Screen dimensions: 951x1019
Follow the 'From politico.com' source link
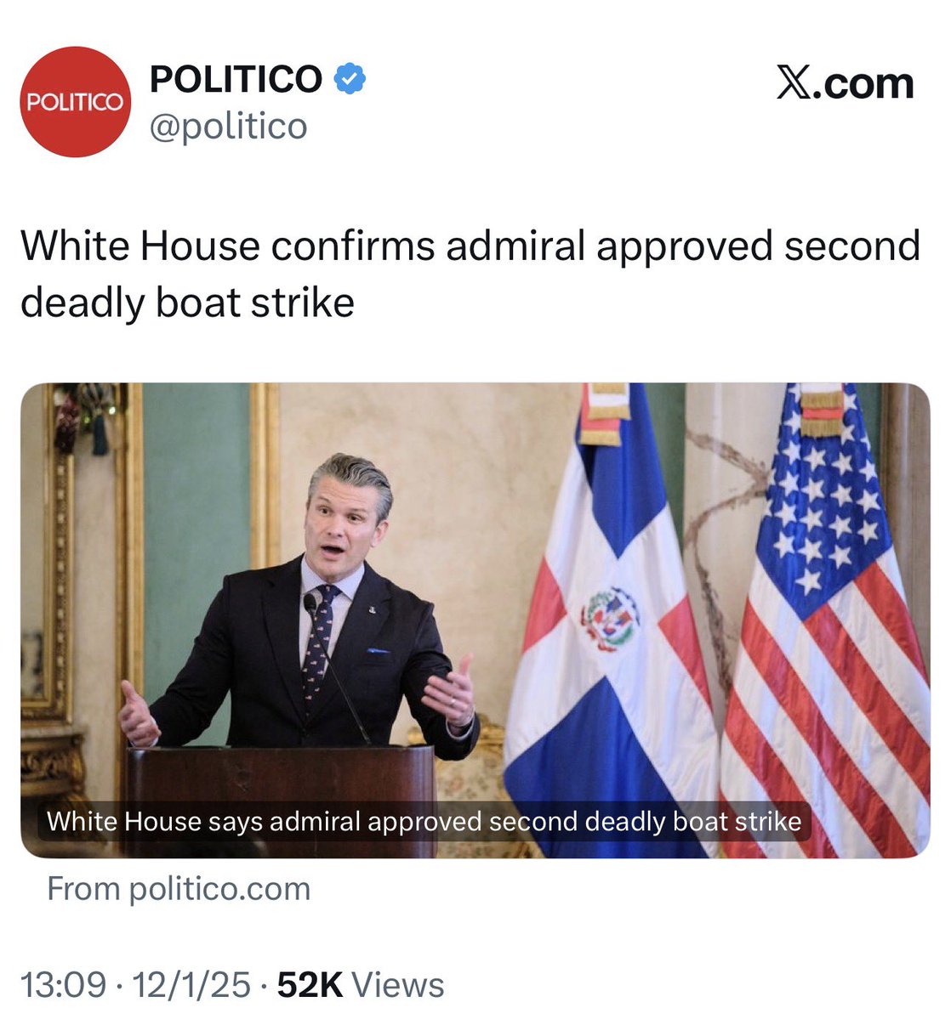(179, 888)
